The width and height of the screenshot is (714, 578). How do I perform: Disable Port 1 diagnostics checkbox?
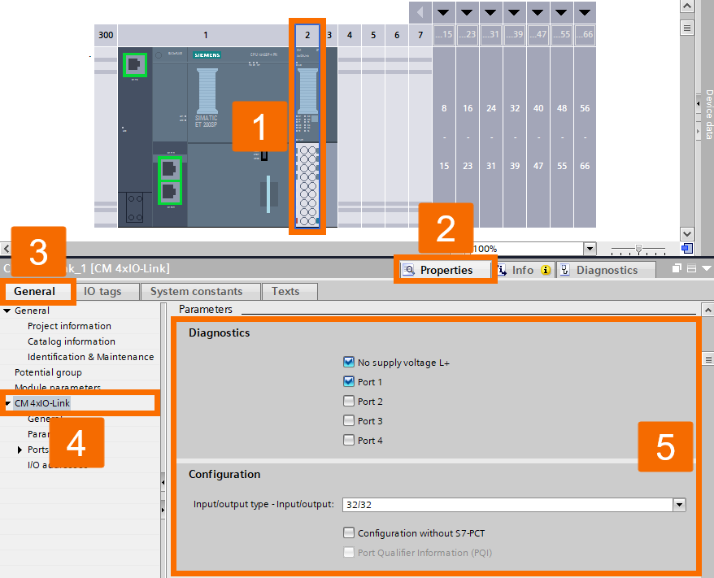349,381
